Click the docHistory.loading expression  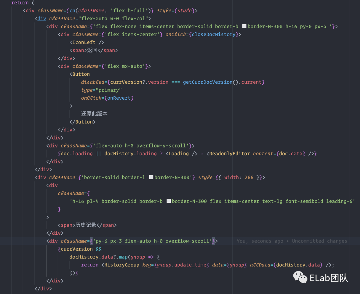(x=130, y=154)
